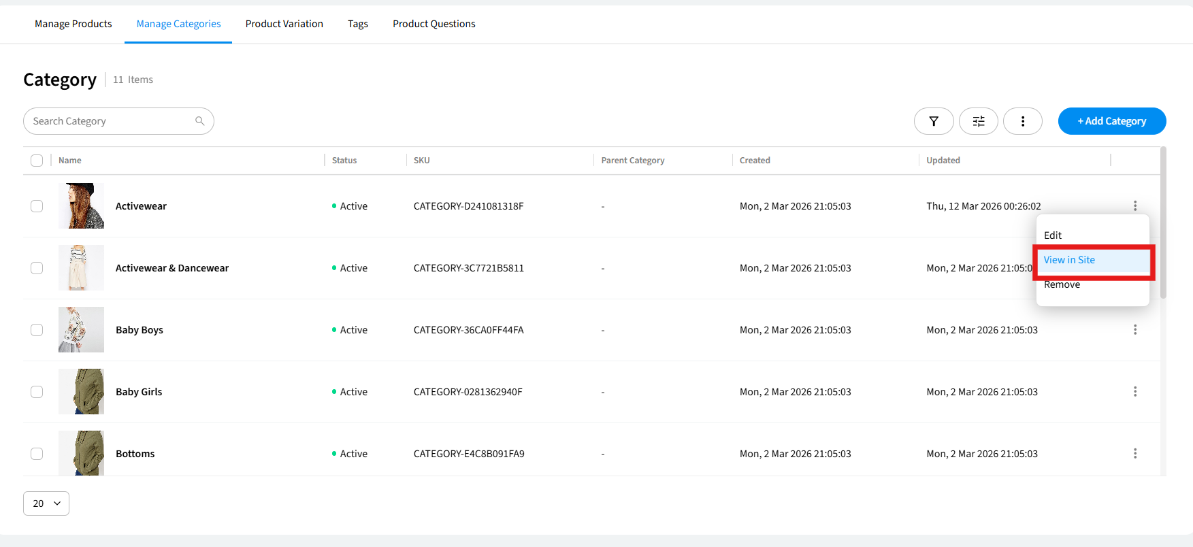Choose Remove in the context menu
This screenshot has width=1193, height=547.
pos(1062,285)
